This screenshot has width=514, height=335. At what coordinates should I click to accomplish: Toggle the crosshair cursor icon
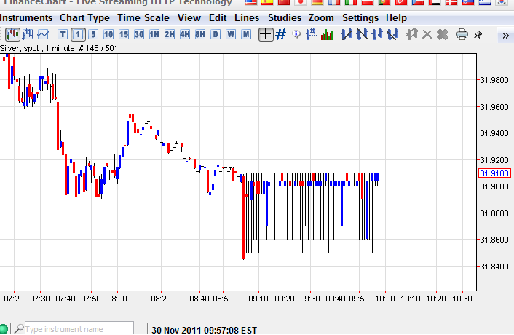coord(266,33)
